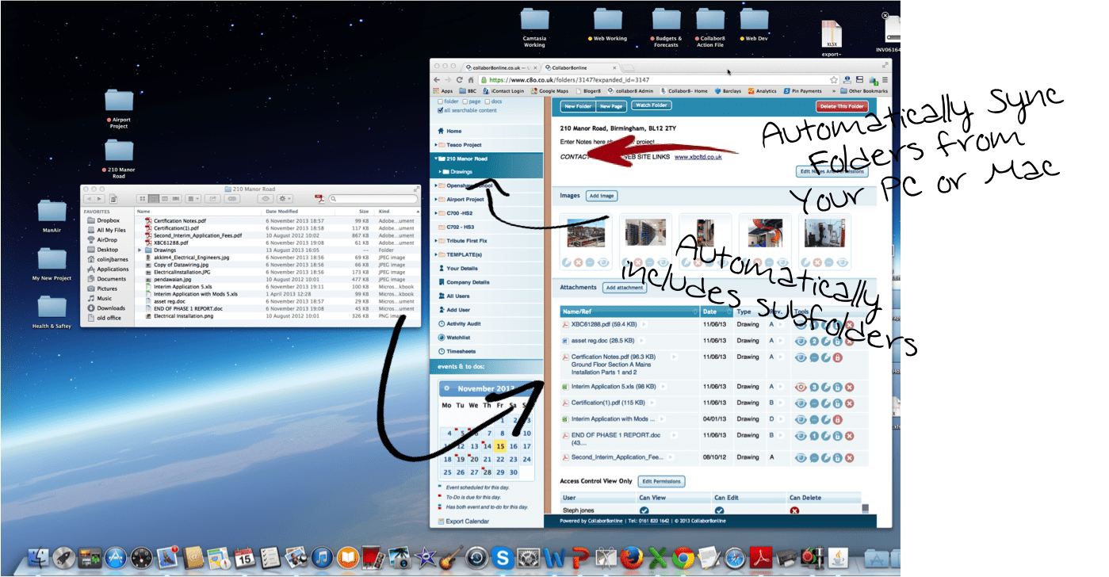Image resolution: width=1109 pixels, height=577 pixels.
Task: Click Delete This Folder button
Action: pos(842,106)
